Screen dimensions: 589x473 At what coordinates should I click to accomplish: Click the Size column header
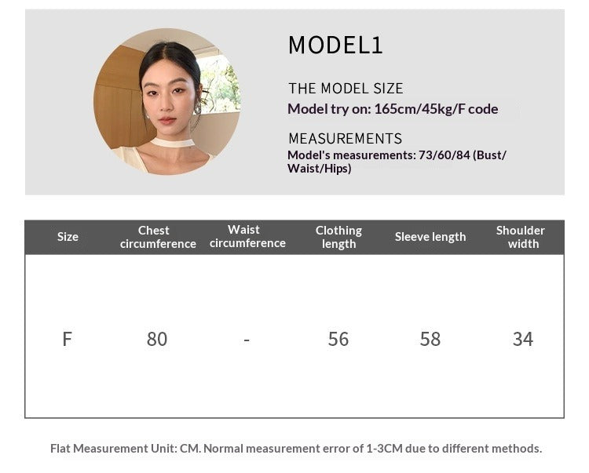coord(68,237)
